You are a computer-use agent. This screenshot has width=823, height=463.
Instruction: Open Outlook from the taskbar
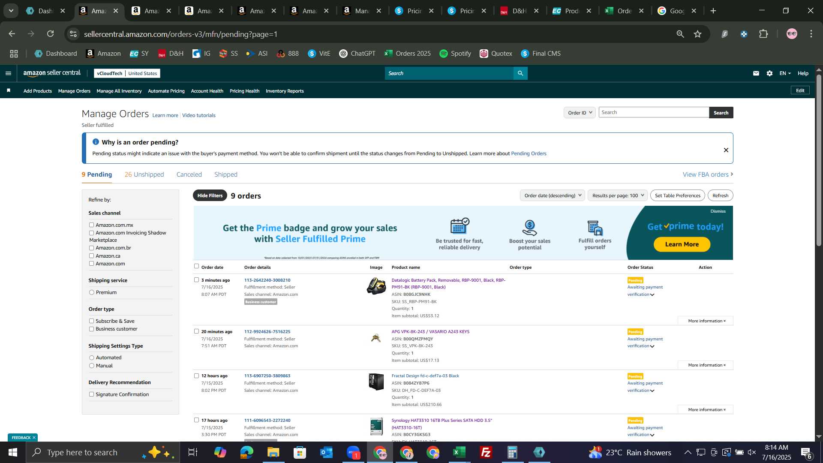[326, 452]
